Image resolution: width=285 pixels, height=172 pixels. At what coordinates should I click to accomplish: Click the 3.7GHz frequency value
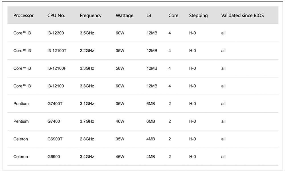tap(87, 121)
